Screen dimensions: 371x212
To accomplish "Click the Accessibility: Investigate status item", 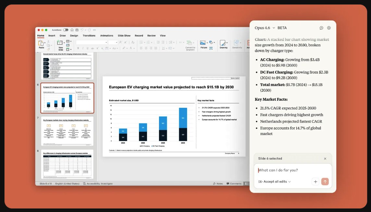I will coord(98,184).
